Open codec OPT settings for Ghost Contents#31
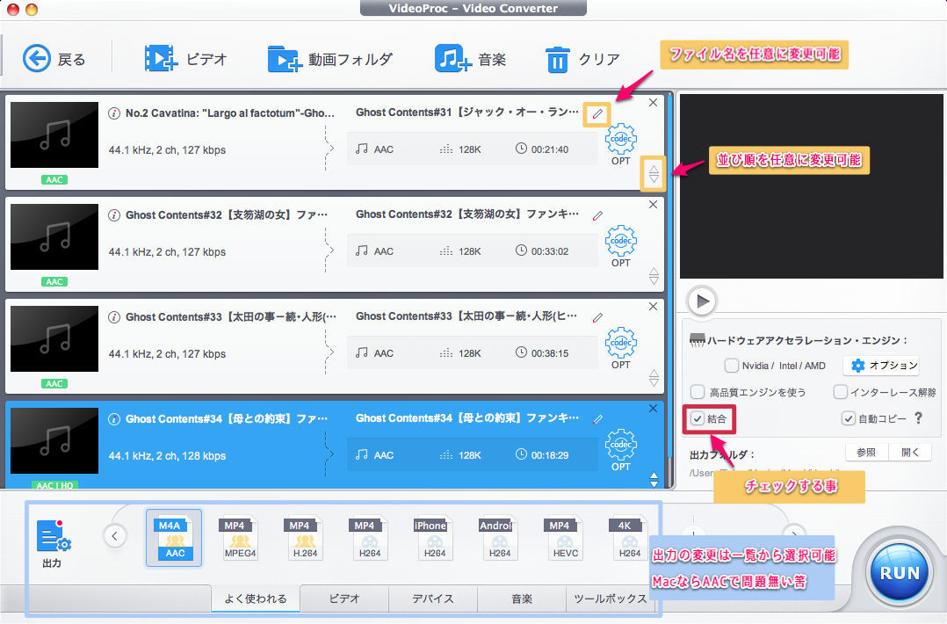The height and width of the screenshot is (624, 947). 621,144
